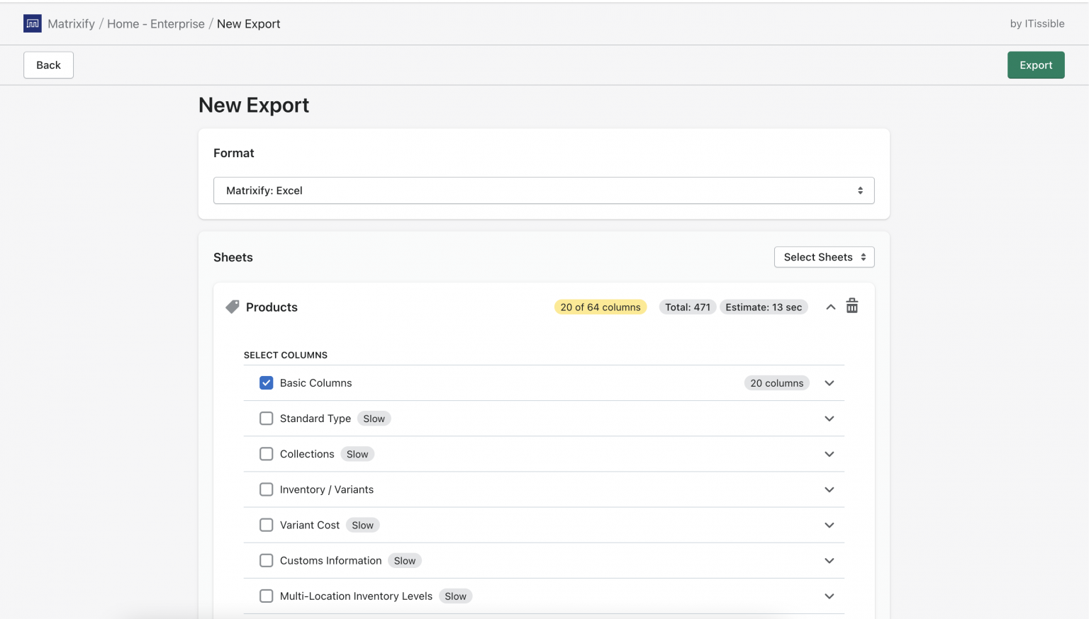
Task: Open Home - Enterprise from the breadcrumb
Action: point(156,23)
